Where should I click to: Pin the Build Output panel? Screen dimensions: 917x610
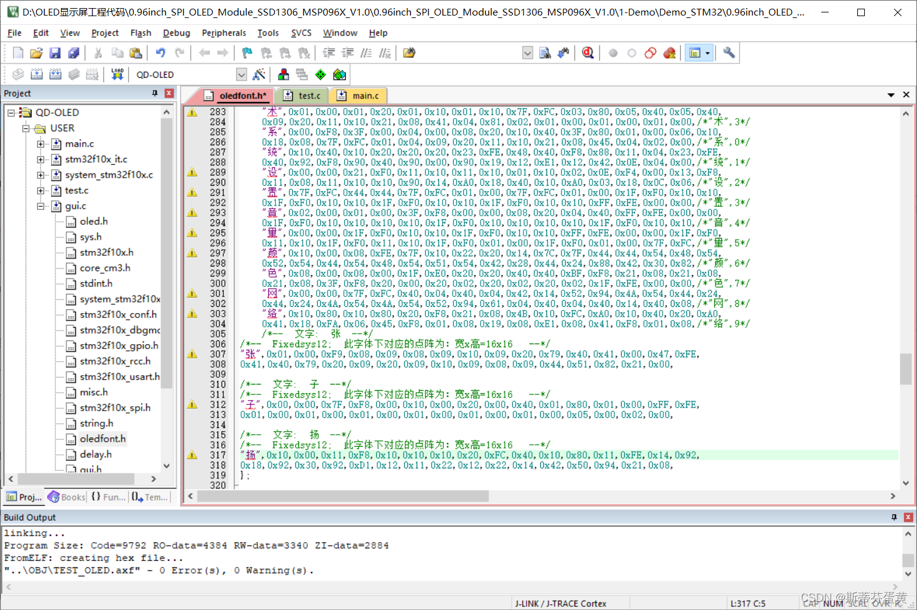click(x=894, y=517)
